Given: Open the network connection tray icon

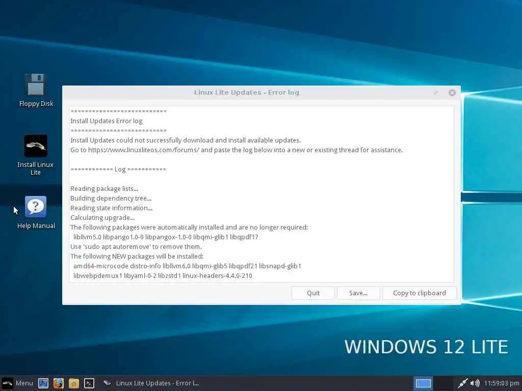Looking at the screenshot, I should [x=462, y=383].
